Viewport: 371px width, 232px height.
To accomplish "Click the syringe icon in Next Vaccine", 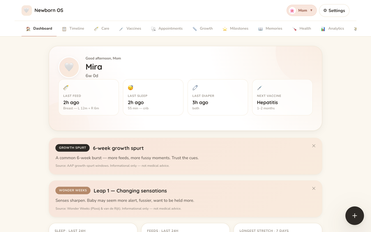I will 260,88.
